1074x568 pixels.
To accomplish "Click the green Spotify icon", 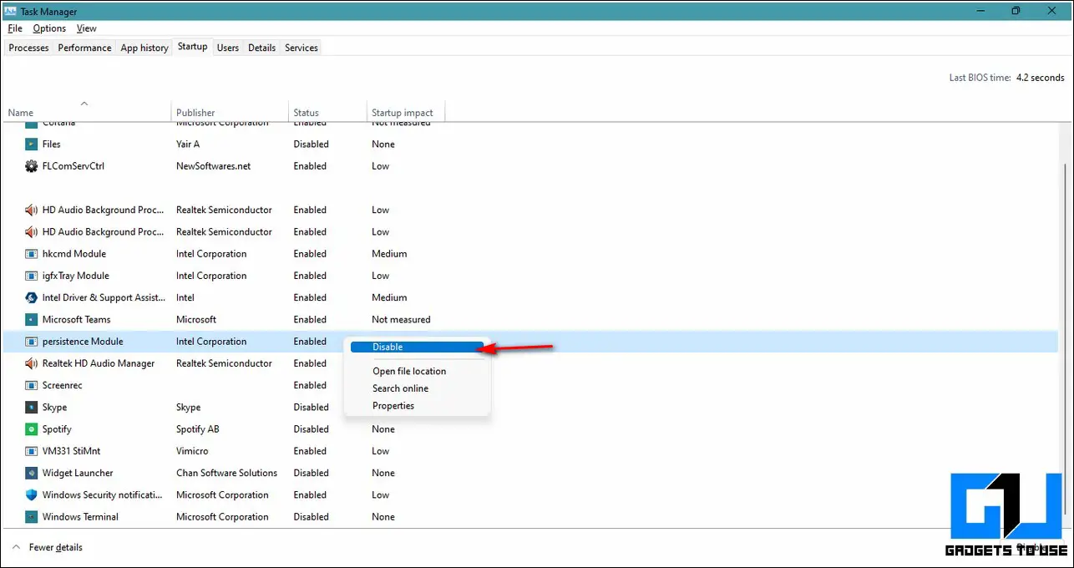I will pyautogui.click(x=32, y=429).
